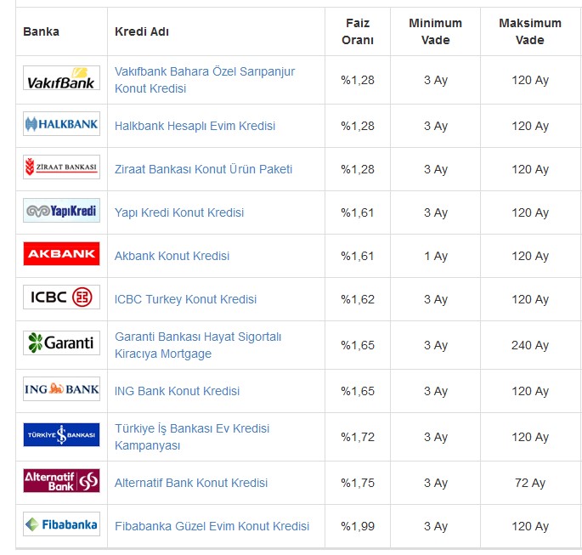Open Vakıfbank Bahara Özel Sarıpanjur Konut Kredisi

[x=205, y=80]
